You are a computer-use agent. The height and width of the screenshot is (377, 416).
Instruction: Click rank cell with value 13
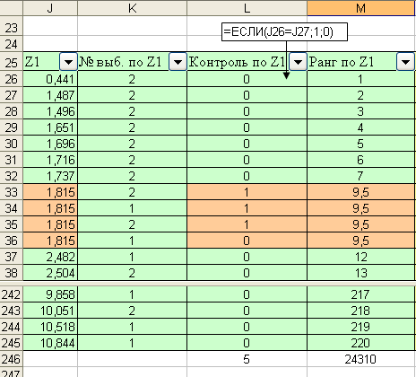[361, 273]
